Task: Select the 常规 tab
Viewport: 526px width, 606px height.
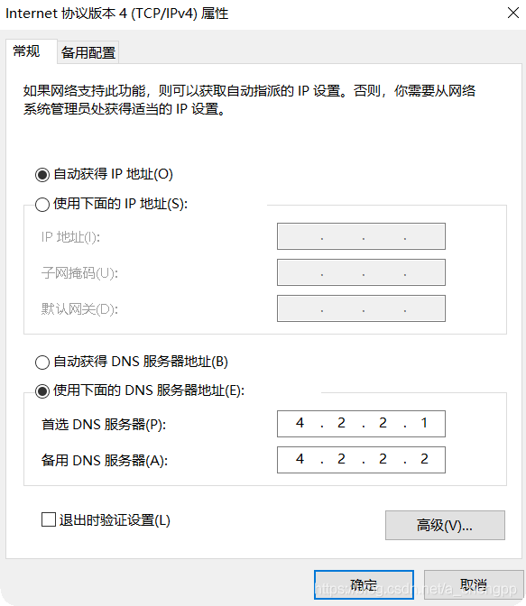Action: pyautogui.click(x=26, y=51)
